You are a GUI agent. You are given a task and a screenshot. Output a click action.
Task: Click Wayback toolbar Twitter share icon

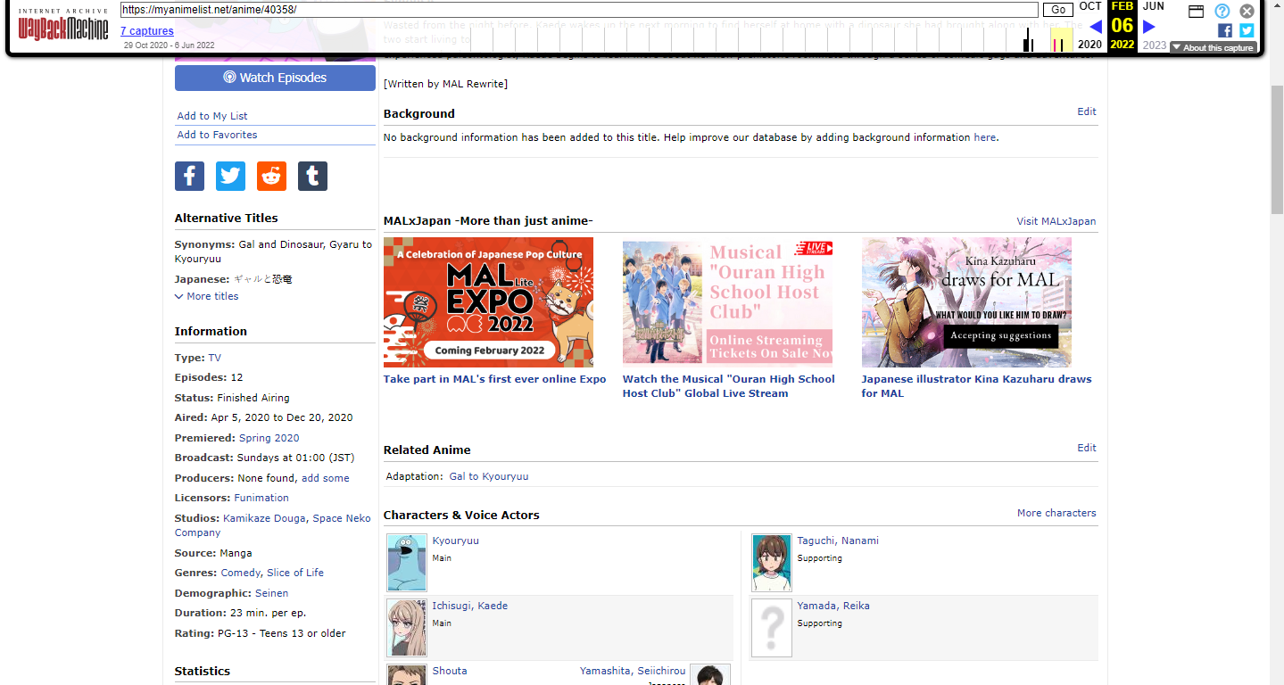click(1247, 30)
